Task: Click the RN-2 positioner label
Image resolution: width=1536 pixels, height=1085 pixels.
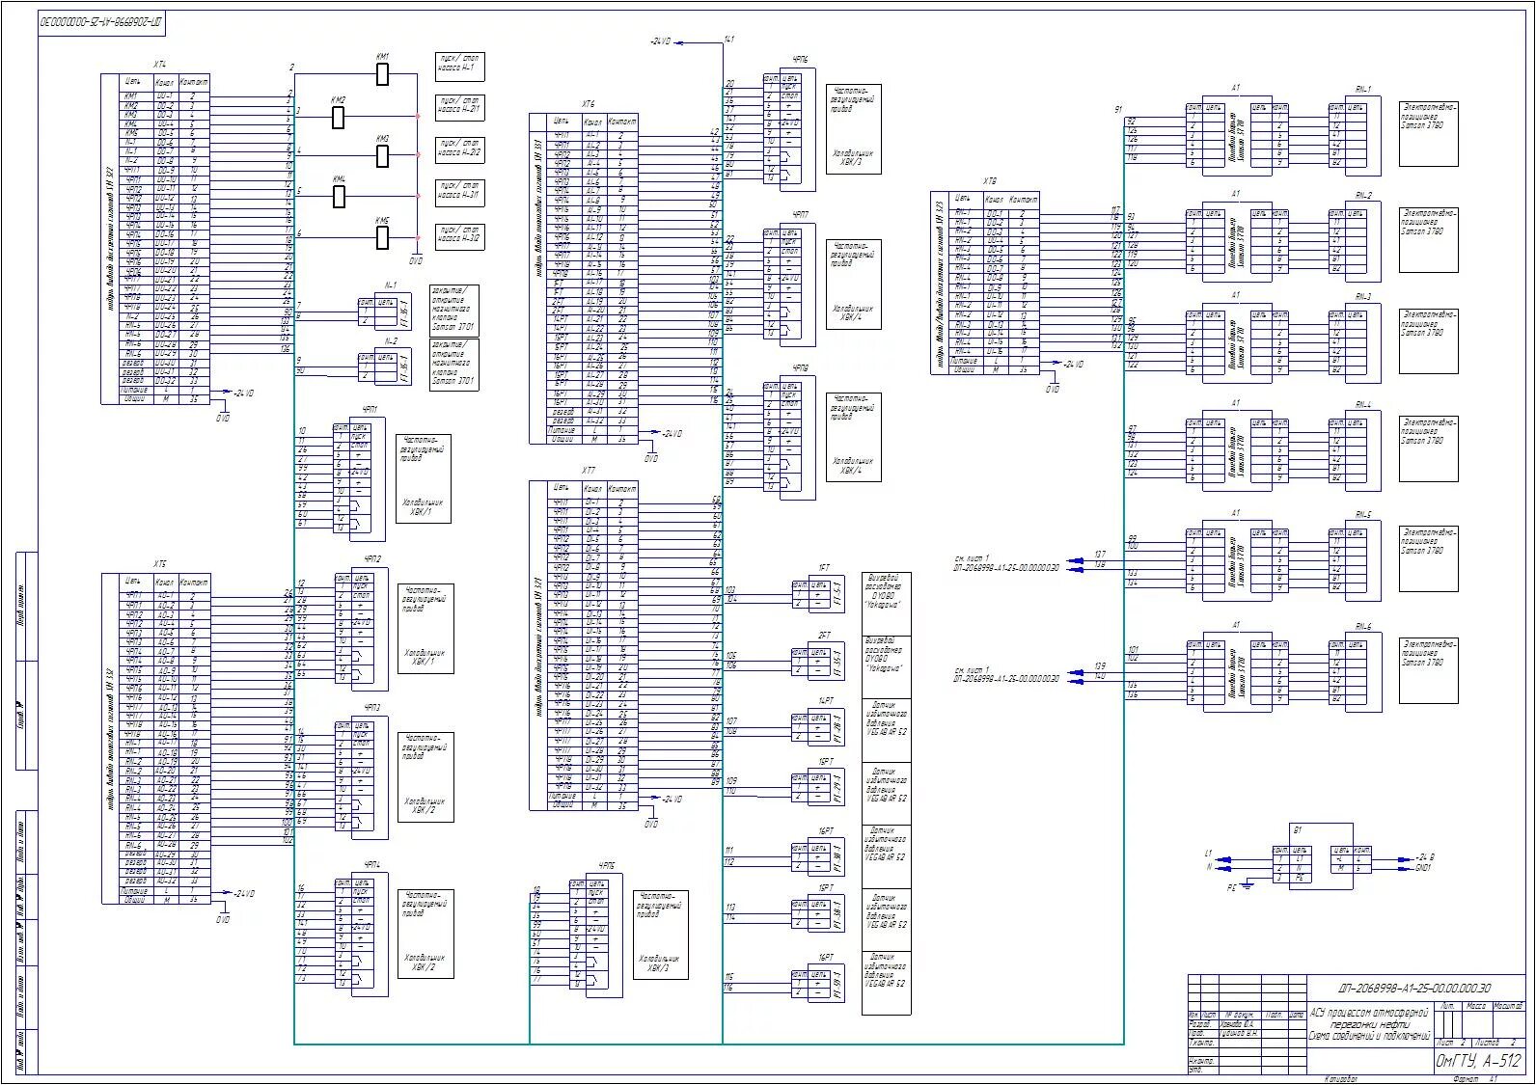Action: click(x=1363, y=196)
